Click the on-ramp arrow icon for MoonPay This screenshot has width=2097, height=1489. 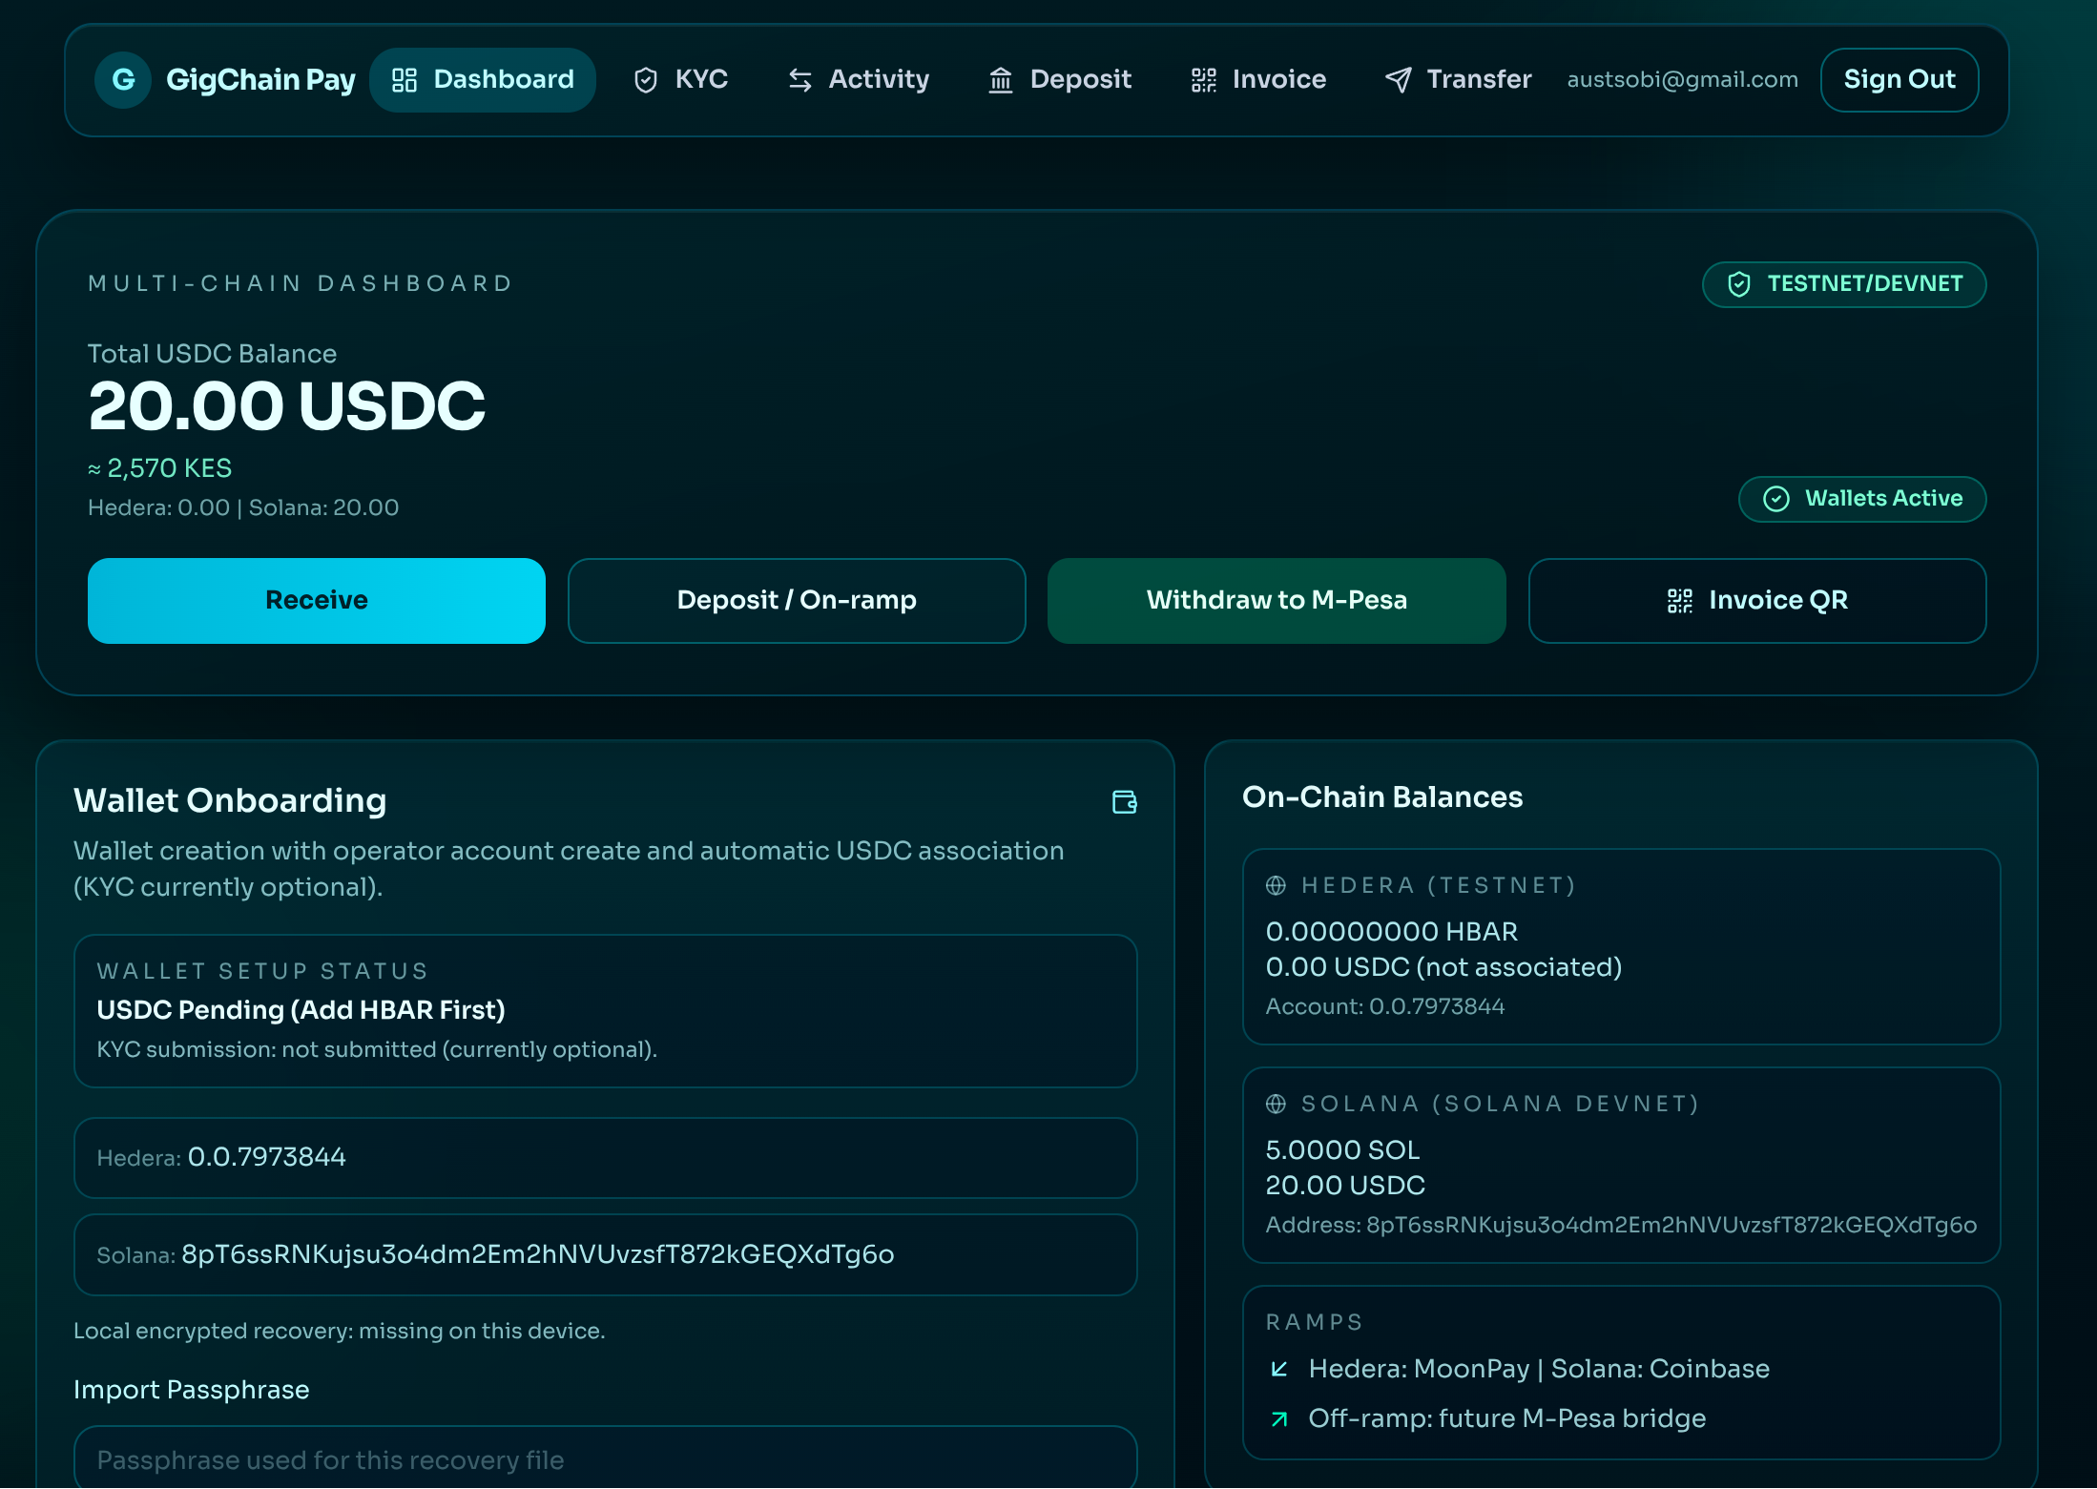click(x=1279, y=1369)
